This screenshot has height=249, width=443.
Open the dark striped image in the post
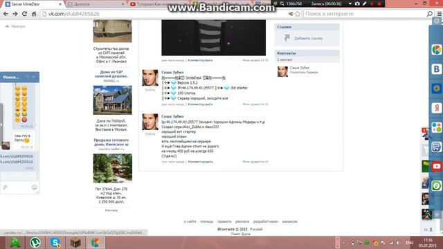[214, 37]
